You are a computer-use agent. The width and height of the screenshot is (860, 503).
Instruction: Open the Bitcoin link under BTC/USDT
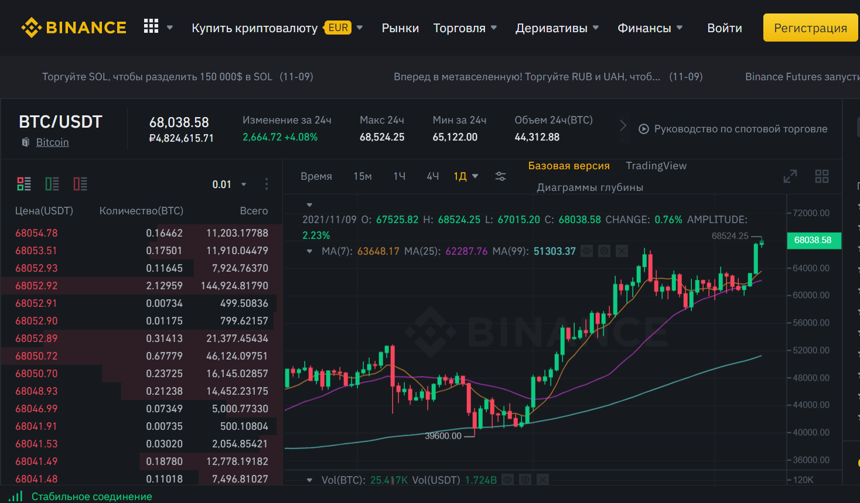click(52, 142)
